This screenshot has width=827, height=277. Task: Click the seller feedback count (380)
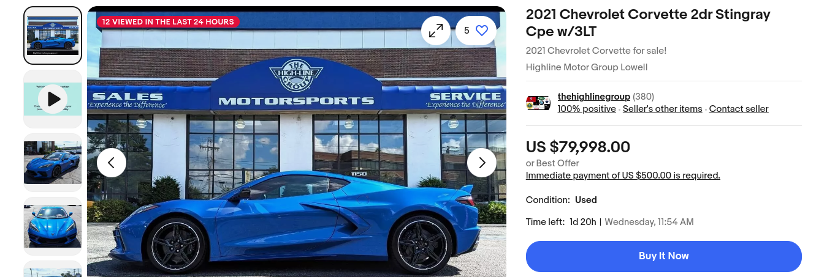pos(643,97)
